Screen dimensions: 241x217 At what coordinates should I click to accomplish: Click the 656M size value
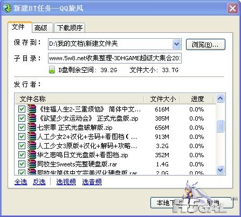click(x=162, y=128)
